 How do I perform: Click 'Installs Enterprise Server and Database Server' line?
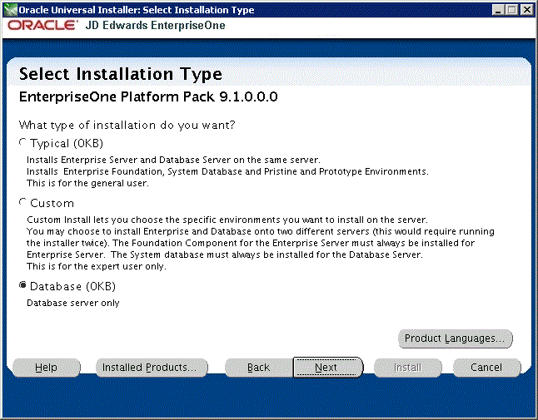click(173, 160)
